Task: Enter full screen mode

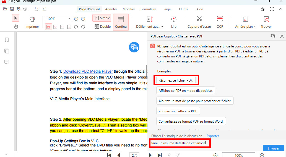Action: point(272,9)
